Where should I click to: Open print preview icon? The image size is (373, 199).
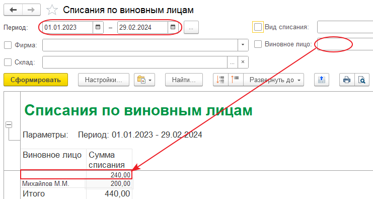362,80
